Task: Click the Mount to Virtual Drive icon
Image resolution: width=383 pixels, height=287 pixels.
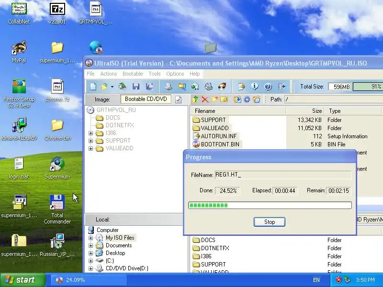Action: click(208, 87)
